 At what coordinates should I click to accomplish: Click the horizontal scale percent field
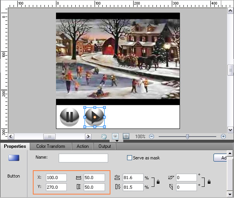tap(133, 178)
